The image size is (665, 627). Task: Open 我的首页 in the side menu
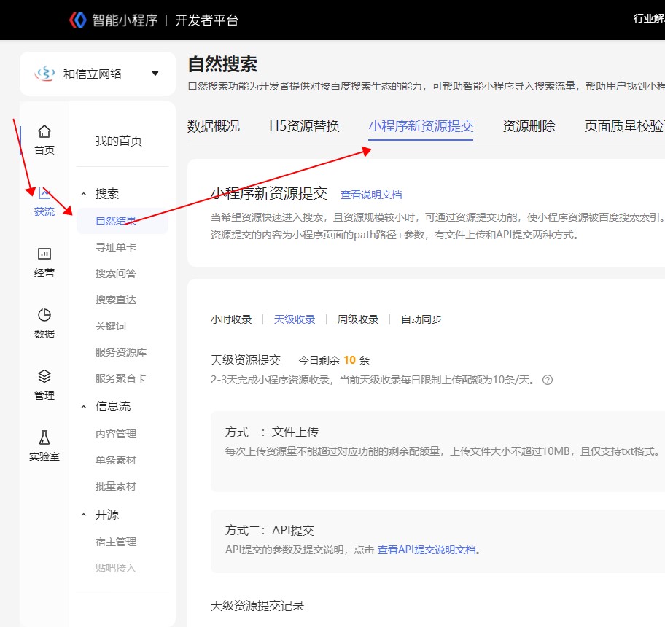tap(118, 141)
